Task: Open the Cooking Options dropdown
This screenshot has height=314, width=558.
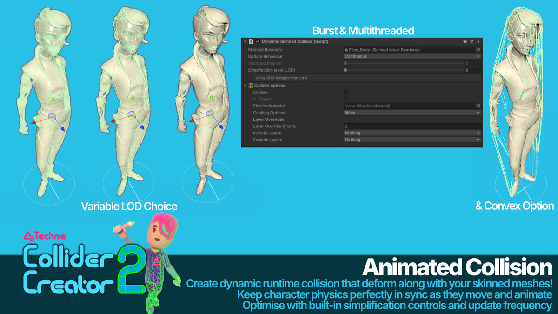Action: 412,113
